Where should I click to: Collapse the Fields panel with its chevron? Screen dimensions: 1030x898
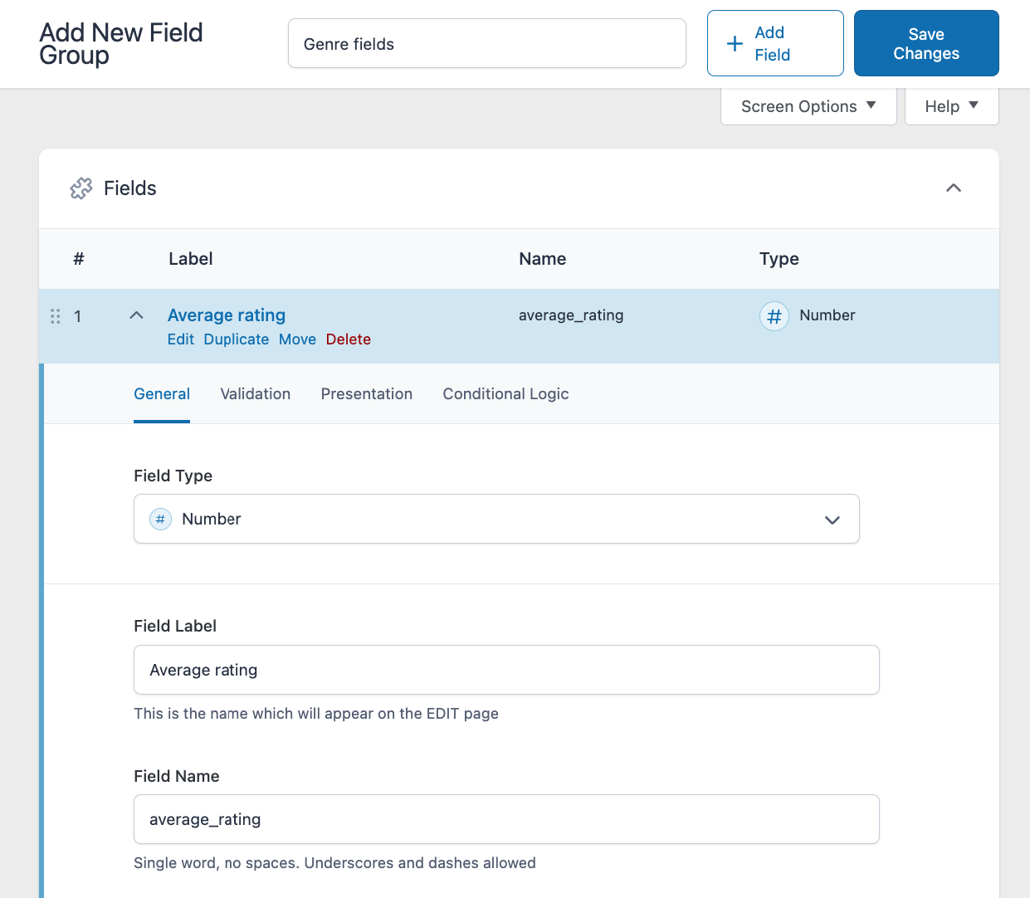[953, 188]
